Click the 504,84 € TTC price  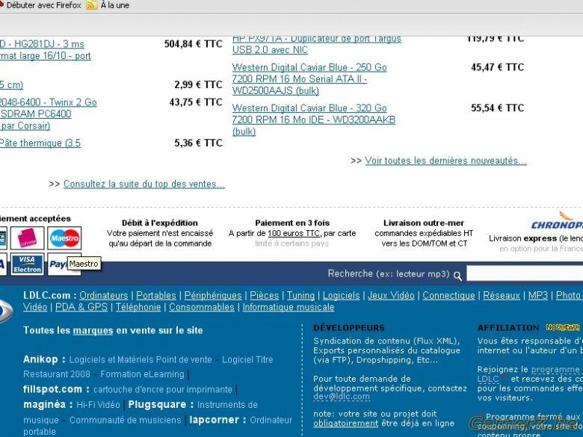pos(194,44)
